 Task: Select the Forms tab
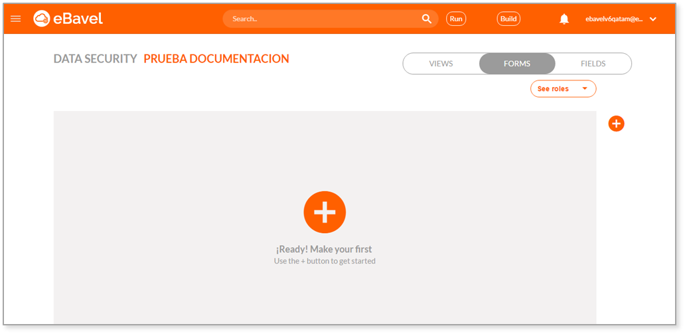[x=517, y=64]
